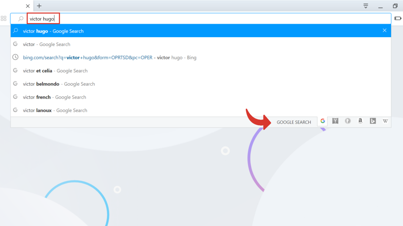This screenshot has width=403, height=226.
Task: Select Google search engine icon
Action: tap(323, 121)
